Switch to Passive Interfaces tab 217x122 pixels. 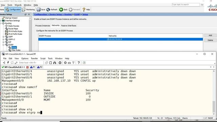pos(68,26)
